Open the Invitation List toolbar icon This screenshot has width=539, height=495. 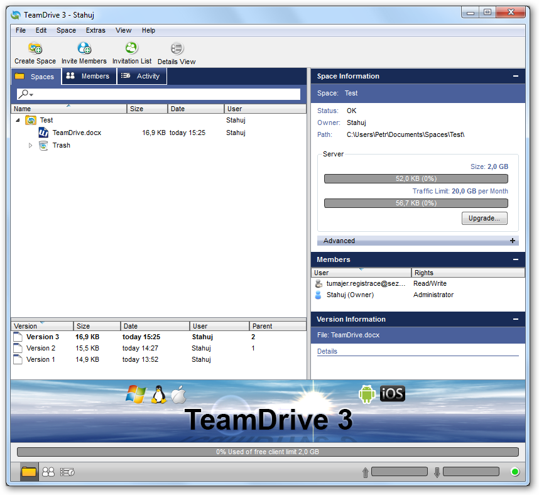point(131,48)
